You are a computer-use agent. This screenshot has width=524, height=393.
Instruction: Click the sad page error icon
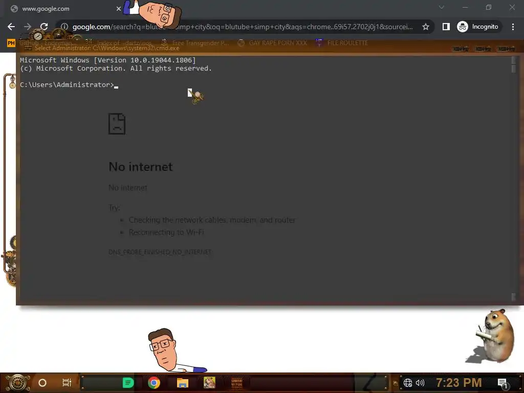click(x=117, y=124)
